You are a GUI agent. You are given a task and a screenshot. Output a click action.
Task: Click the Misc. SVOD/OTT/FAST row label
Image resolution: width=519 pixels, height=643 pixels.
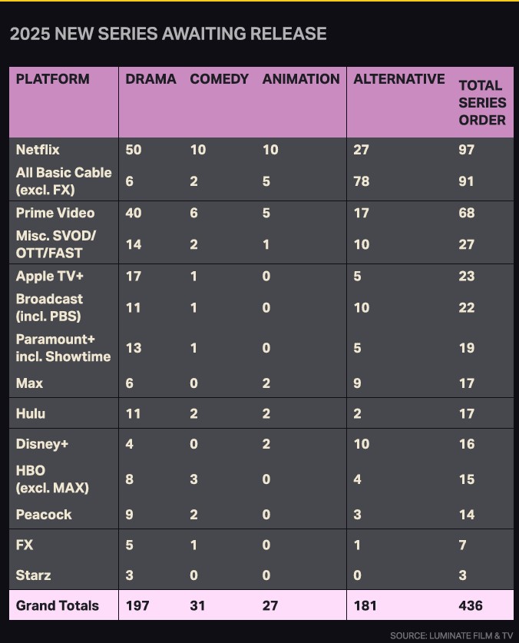point(56,244)
